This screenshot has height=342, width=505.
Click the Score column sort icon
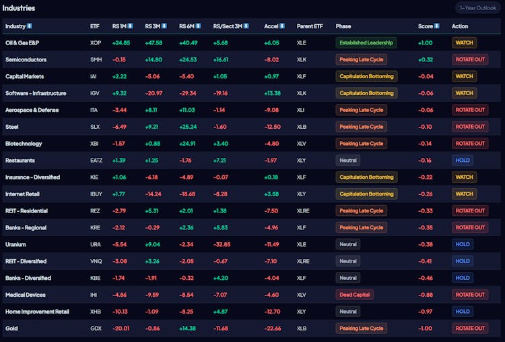[436, 26]
